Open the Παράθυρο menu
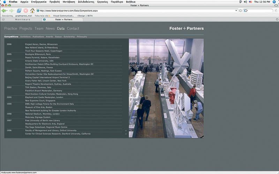 click(x=117, y=2)
